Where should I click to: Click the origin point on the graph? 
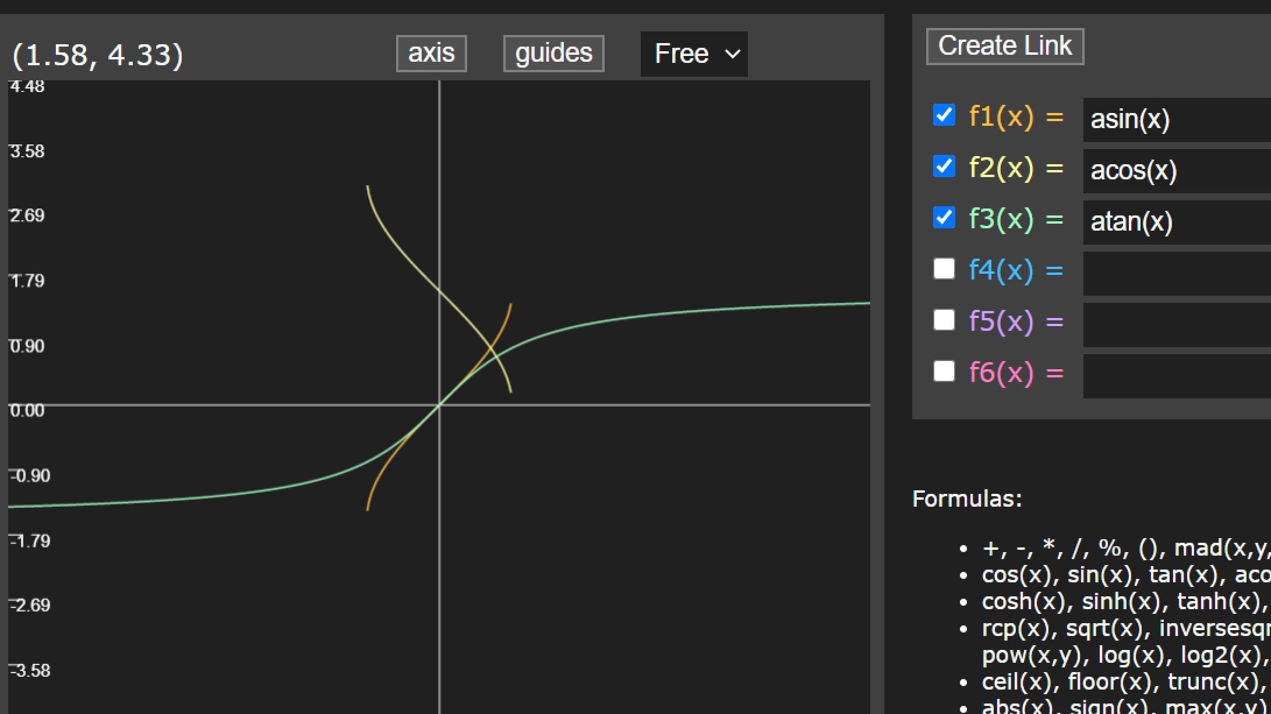[x=439, y=405]
